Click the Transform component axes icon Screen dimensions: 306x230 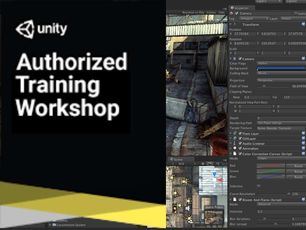(x=235, y=25)
